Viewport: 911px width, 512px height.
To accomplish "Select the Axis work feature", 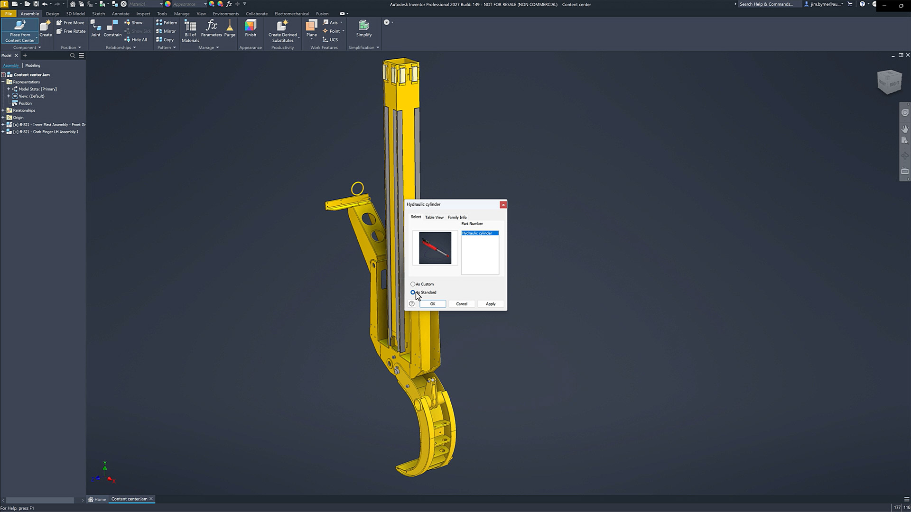I will (331, 23).
